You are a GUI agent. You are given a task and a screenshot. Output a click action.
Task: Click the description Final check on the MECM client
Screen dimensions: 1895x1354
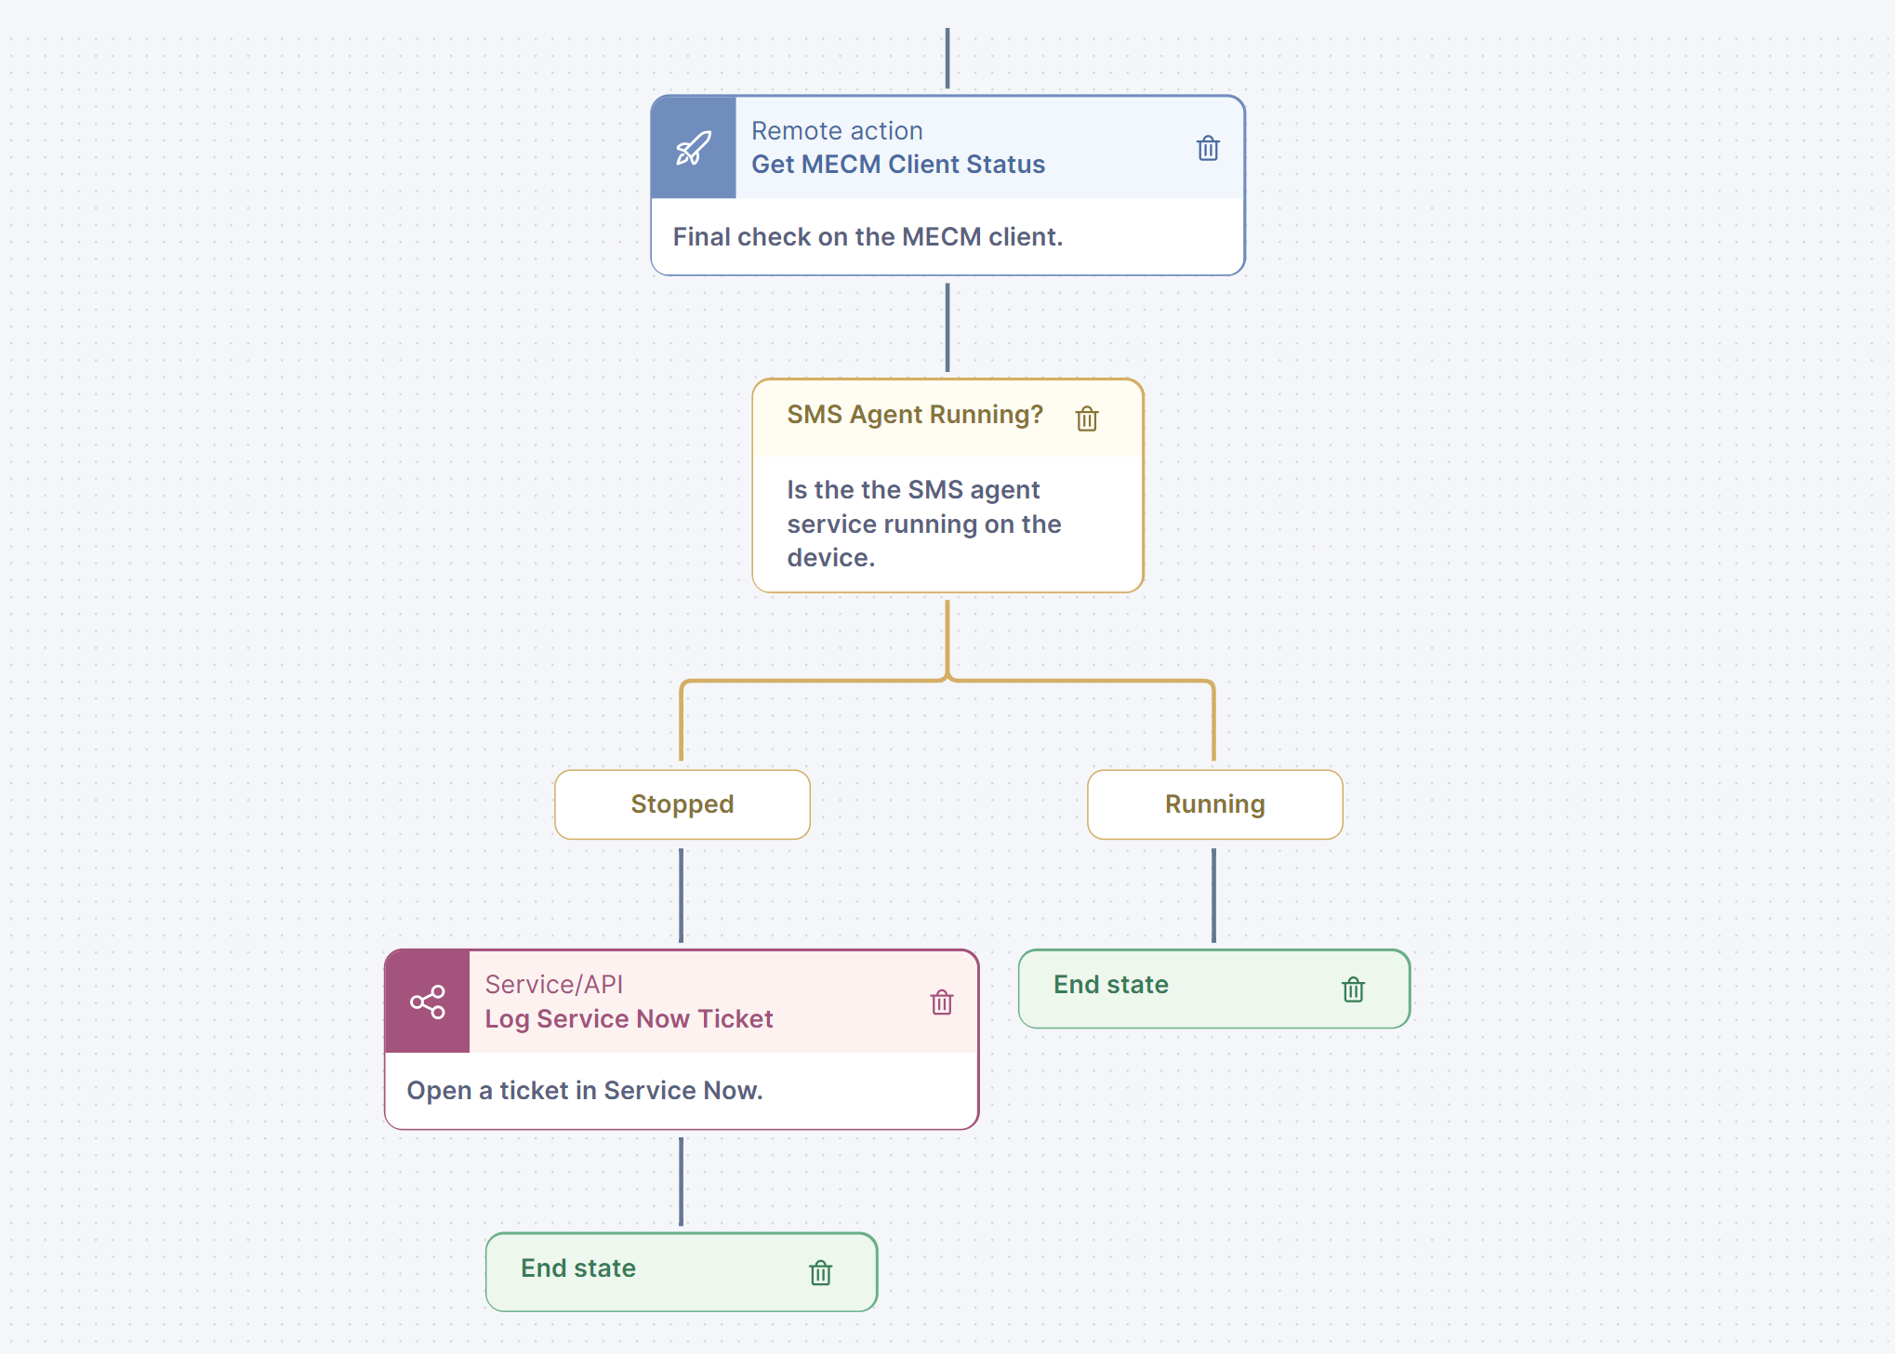coord(868,236)
